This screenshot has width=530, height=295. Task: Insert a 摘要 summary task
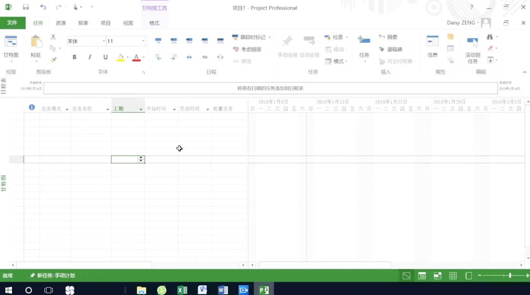(x=388, y=37)
